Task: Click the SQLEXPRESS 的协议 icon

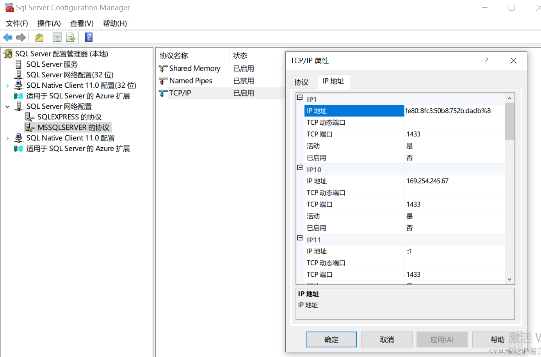Action: pyautogui.click(x=30, y=117)
